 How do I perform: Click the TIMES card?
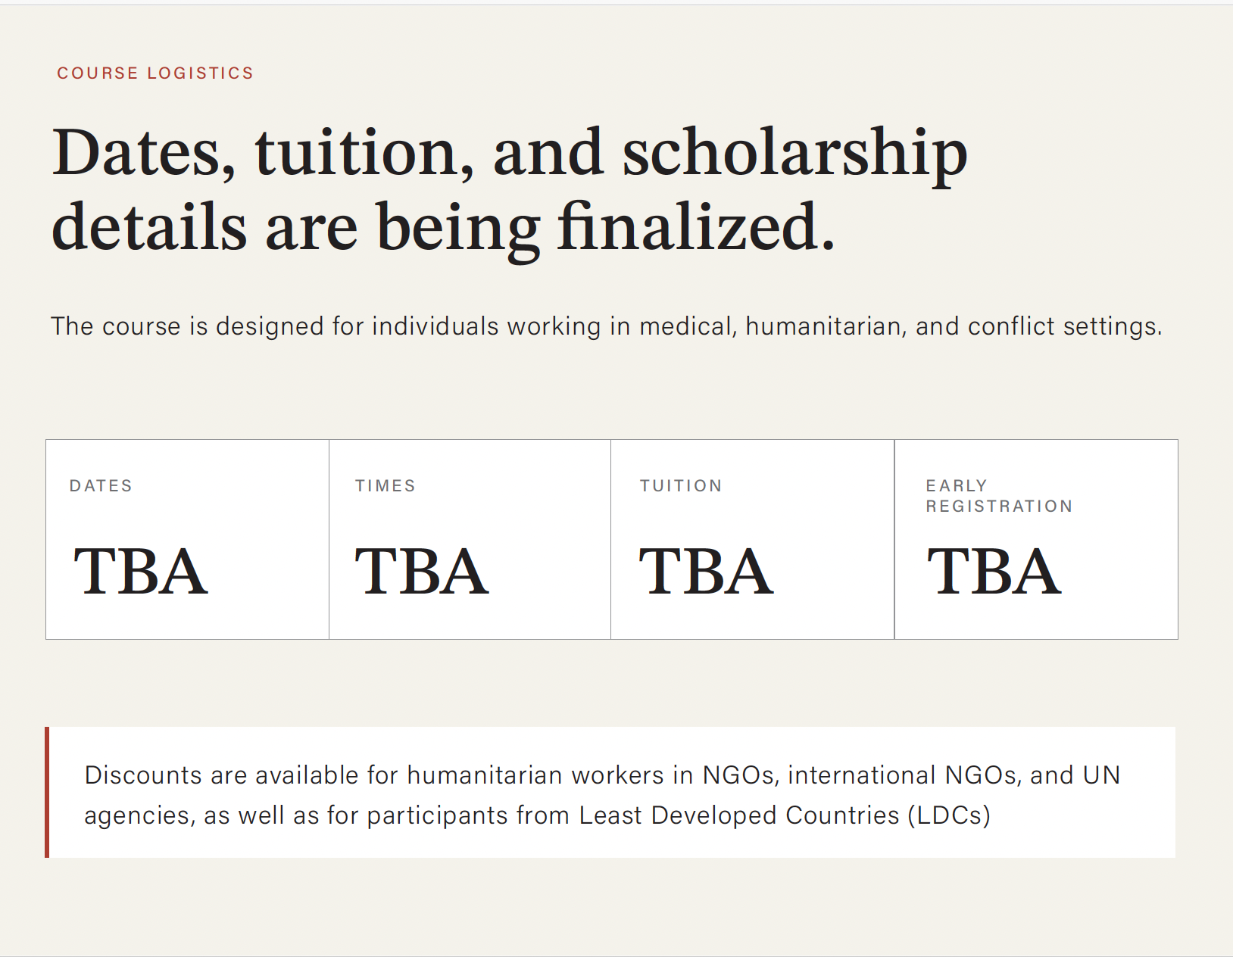tap(470, 539)
